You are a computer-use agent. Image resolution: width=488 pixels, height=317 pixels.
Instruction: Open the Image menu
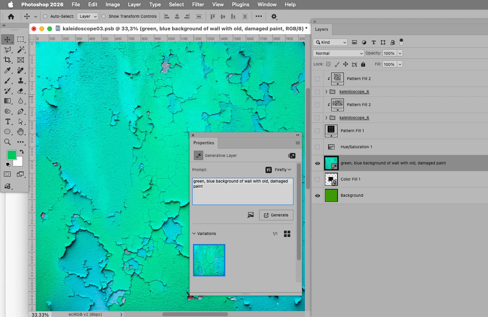(x=113, y=5)
